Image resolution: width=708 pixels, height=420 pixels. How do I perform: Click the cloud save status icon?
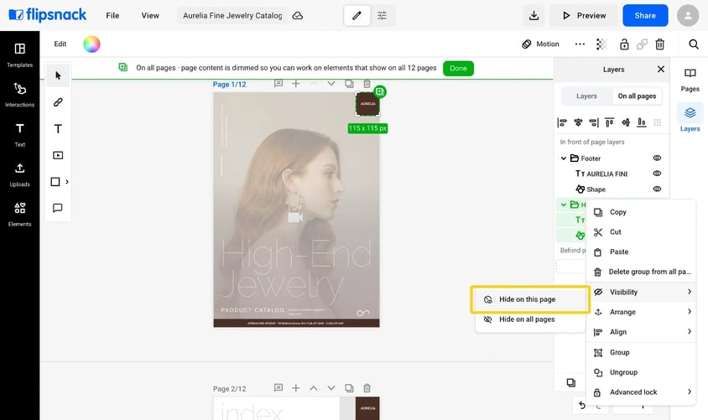click(x=298, y=16)
